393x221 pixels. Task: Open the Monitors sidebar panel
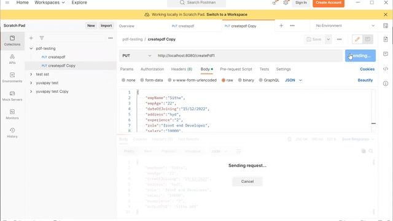[12, 114]
